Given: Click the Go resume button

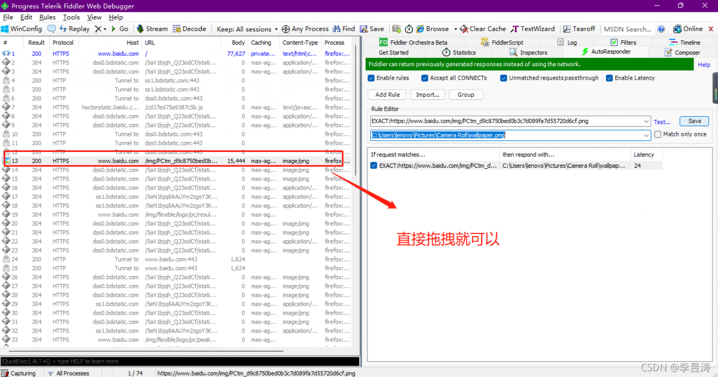Looking at the screenshot, I should [119, 29].
